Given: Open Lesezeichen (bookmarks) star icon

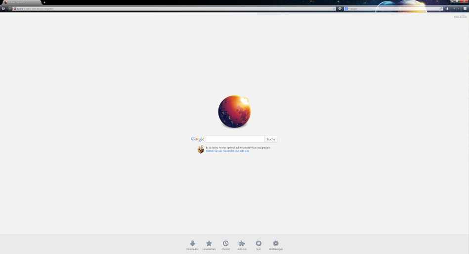Looking at the screenshot, I should [209, 243].
